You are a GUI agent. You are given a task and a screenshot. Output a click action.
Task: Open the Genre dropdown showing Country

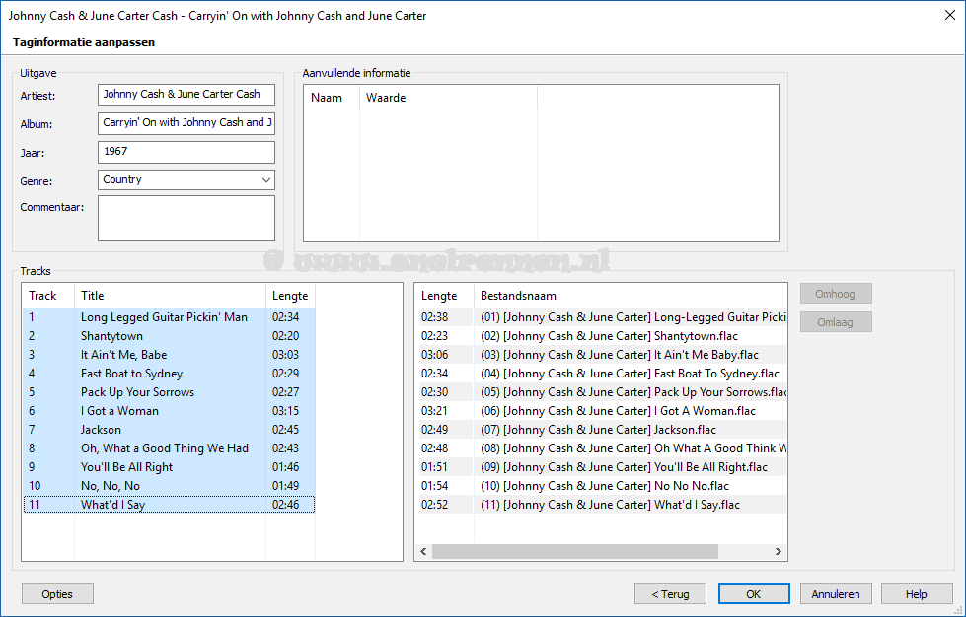pyautogui.click(x=186, y=180)
